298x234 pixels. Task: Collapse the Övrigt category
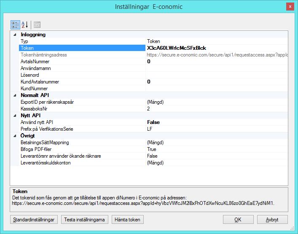15,136
